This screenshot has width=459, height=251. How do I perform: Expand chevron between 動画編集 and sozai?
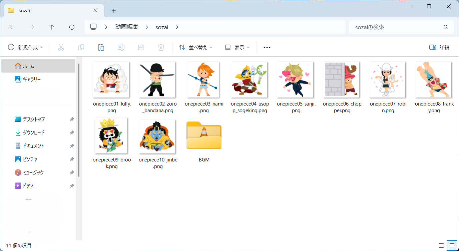click(147, 27)
